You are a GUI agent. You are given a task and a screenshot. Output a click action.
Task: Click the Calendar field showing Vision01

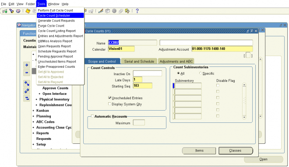pyautogui.click(x=121, y=49)
